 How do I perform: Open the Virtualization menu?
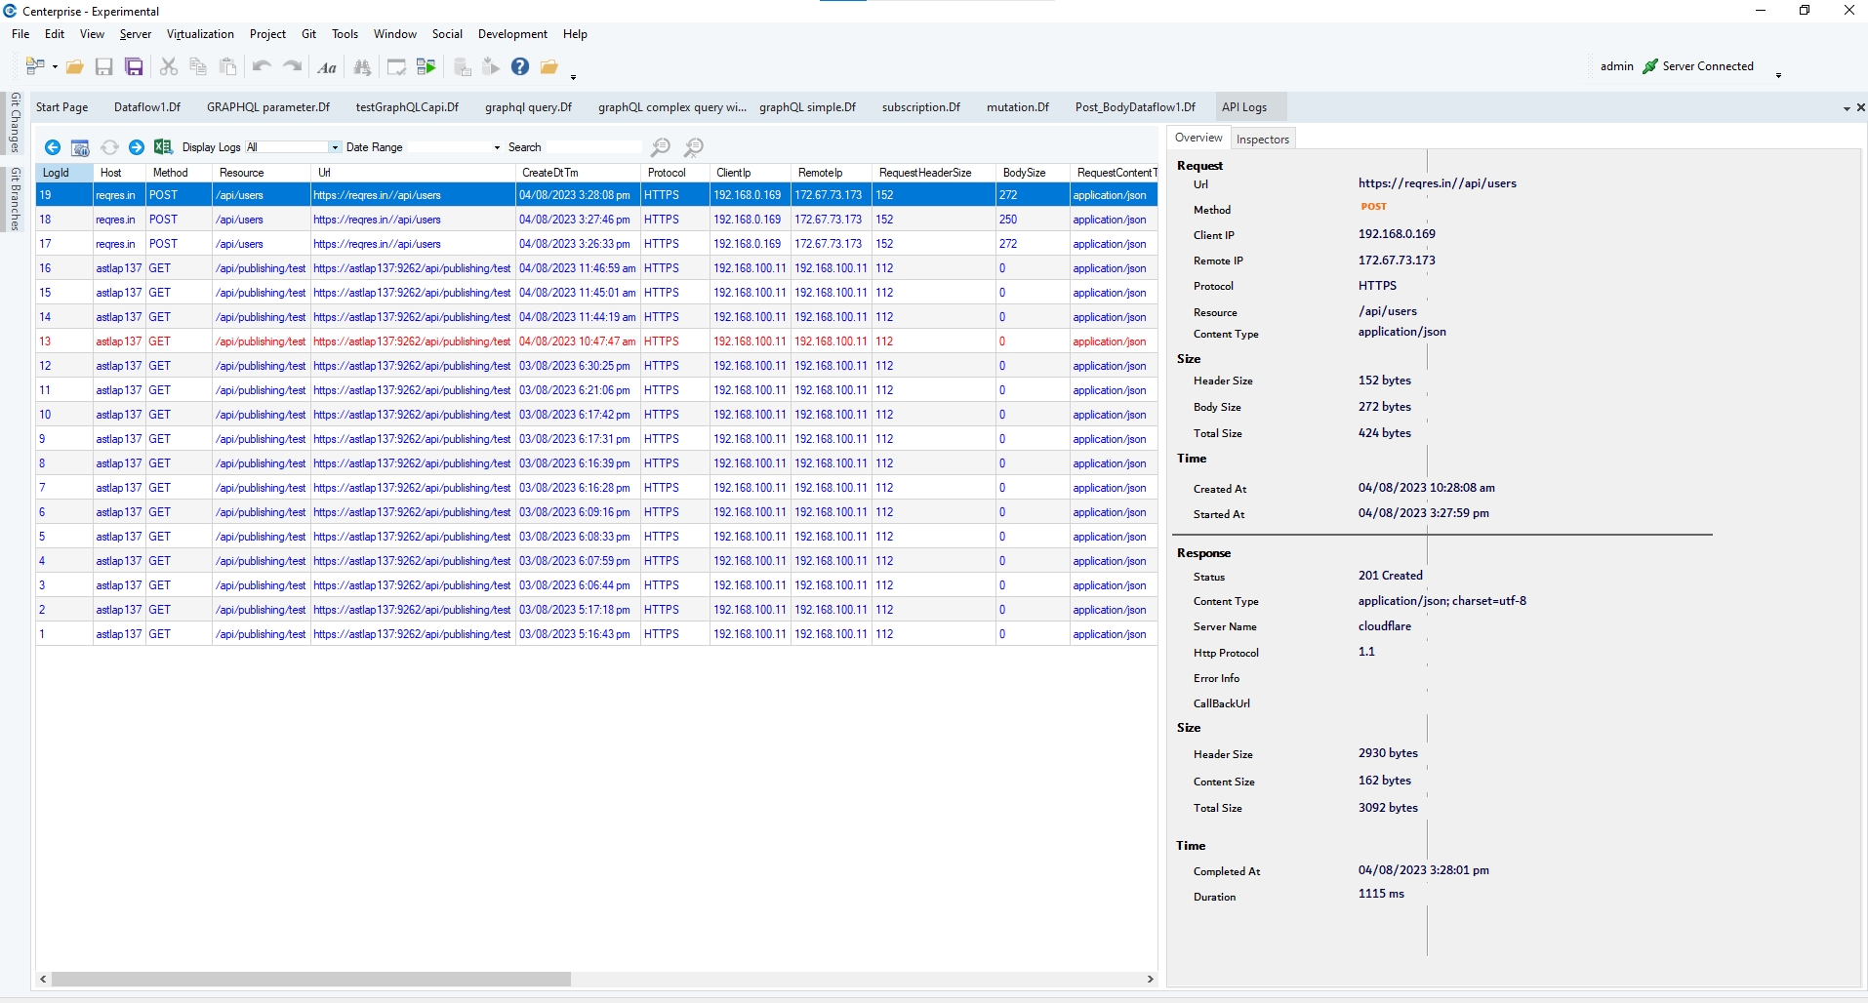[x=200, y=34]
